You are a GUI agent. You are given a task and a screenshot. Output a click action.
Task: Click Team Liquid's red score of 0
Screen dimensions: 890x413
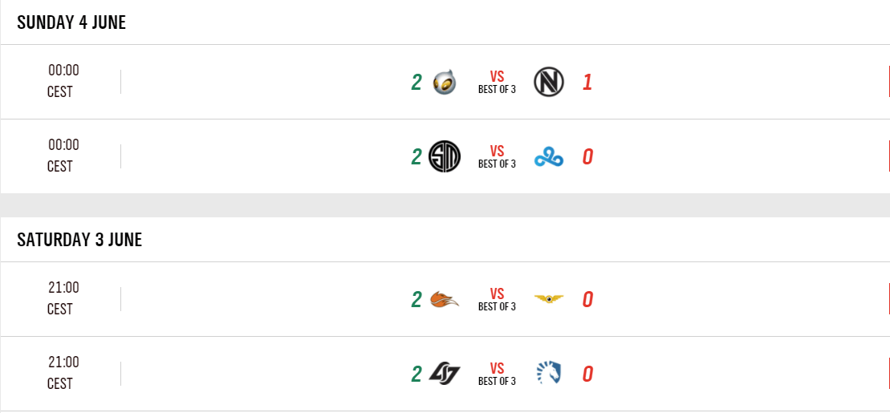[x=587, y=375]
